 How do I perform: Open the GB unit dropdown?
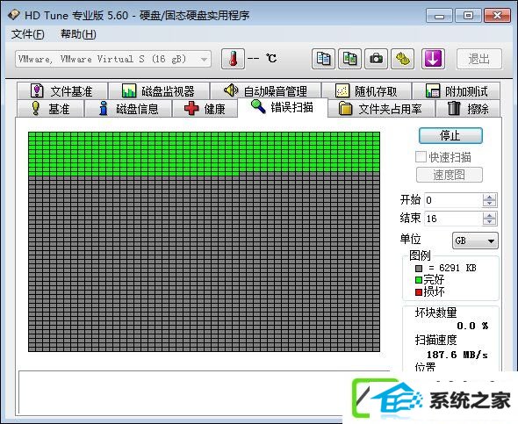pos(475,241)
